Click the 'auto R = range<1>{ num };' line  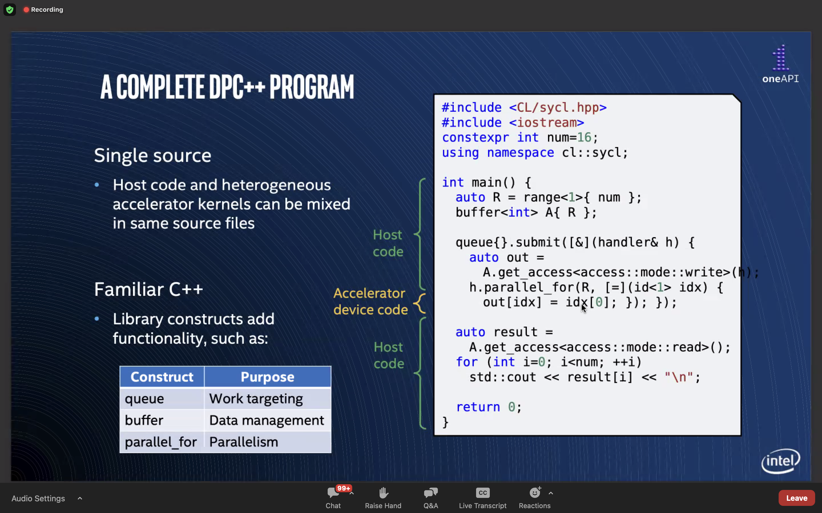tap(548, 198)
